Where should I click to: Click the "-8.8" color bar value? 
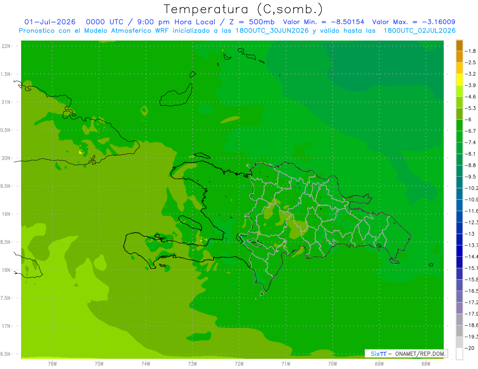coord(471,165)
